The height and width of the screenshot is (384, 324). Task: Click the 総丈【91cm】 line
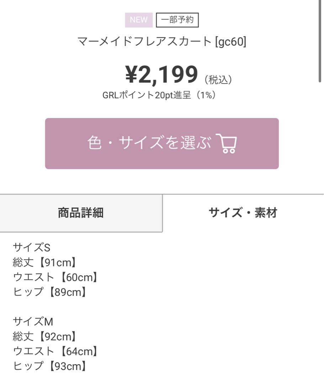coord(45,262)
